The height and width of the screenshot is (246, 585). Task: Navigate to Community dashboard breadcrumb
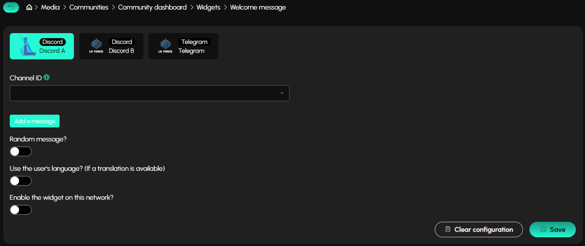(152, 7)
